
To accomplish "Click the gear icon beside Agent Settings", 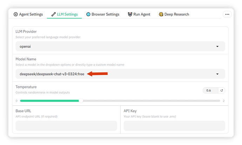I will (15, 14).
